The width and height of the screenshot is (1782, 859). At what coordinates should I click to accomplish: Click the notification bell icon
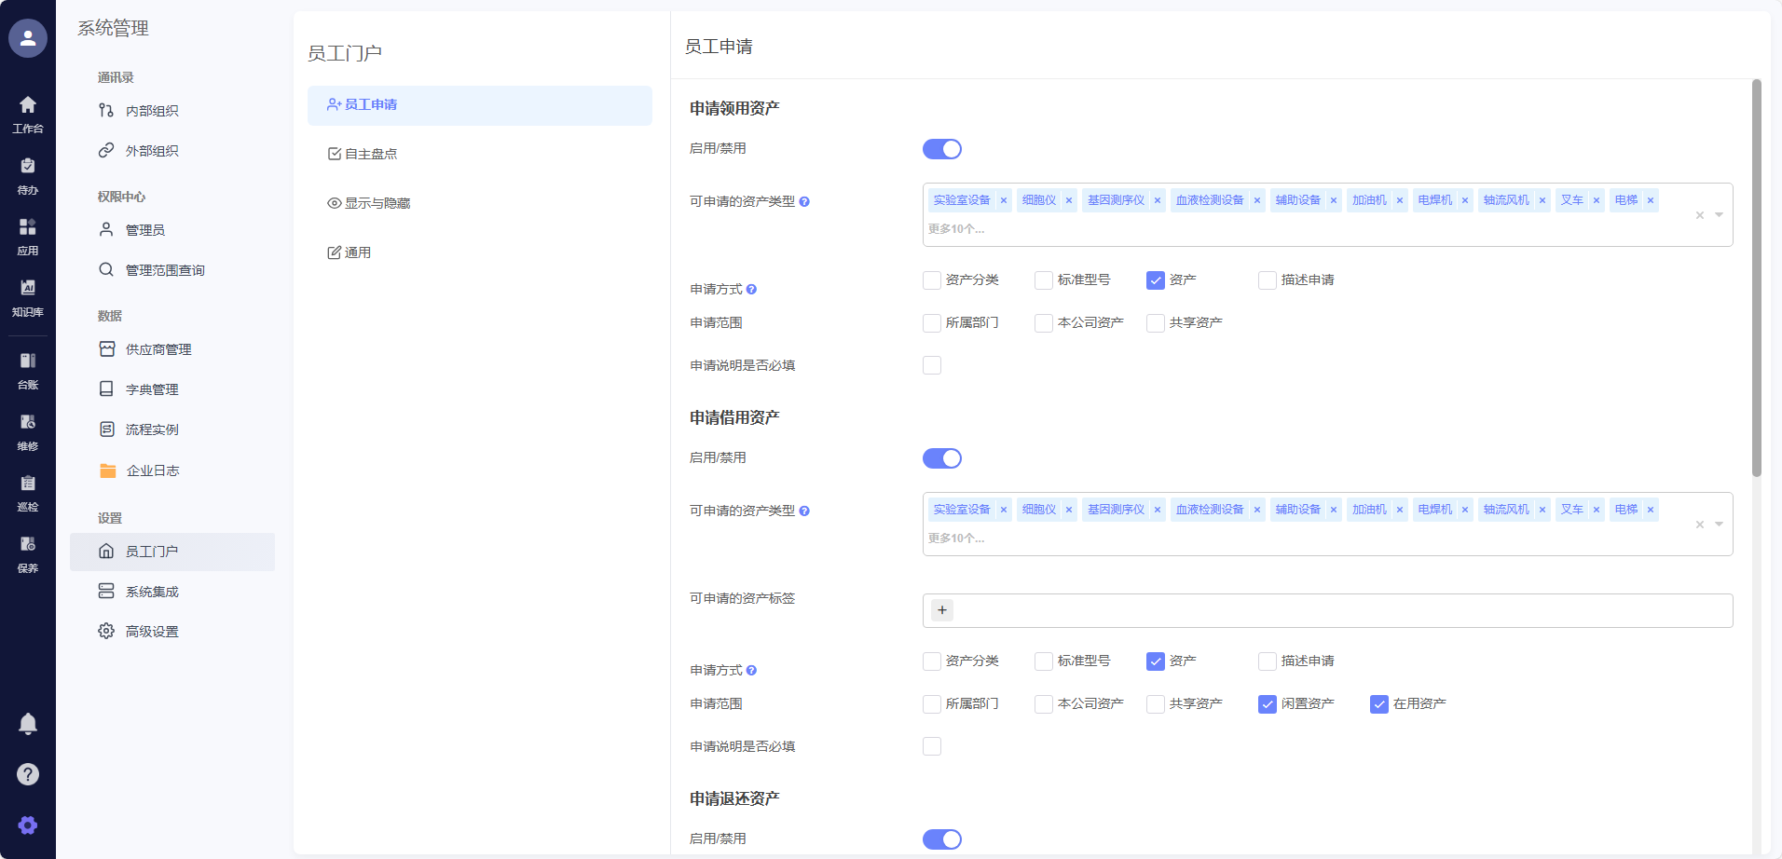[x=28, y=724]
